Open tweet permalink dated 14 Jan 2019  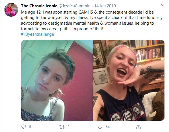pyautogui.click(x=105, y=6)
